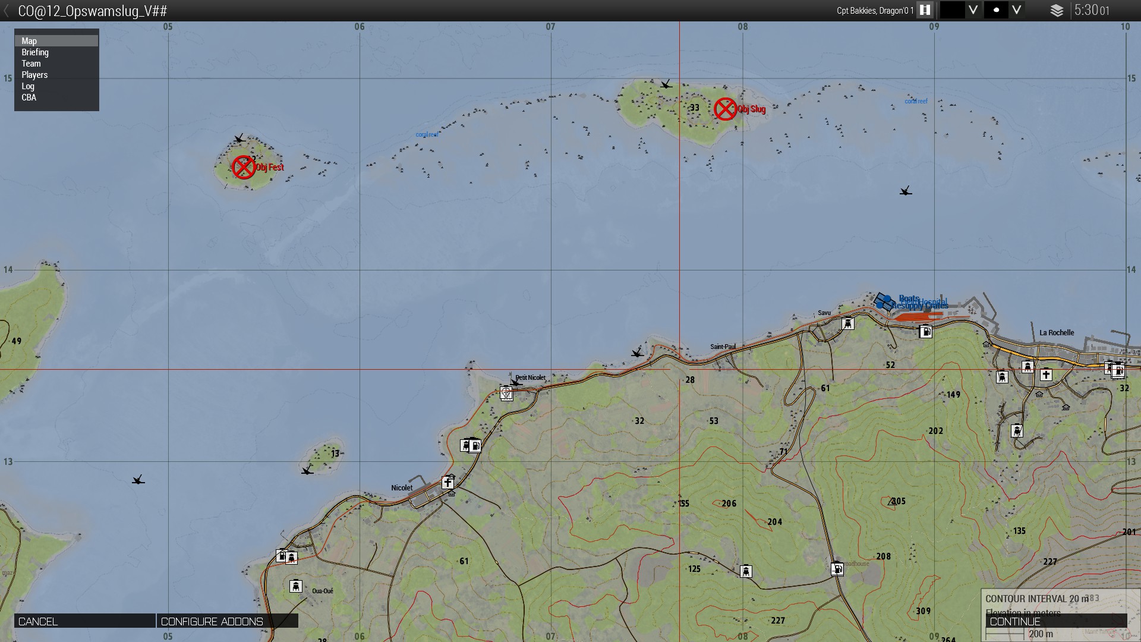Screen dimensions: 1141x642
Task: Click the shipwreck icon near coral reef east
Action: (905, 191)
